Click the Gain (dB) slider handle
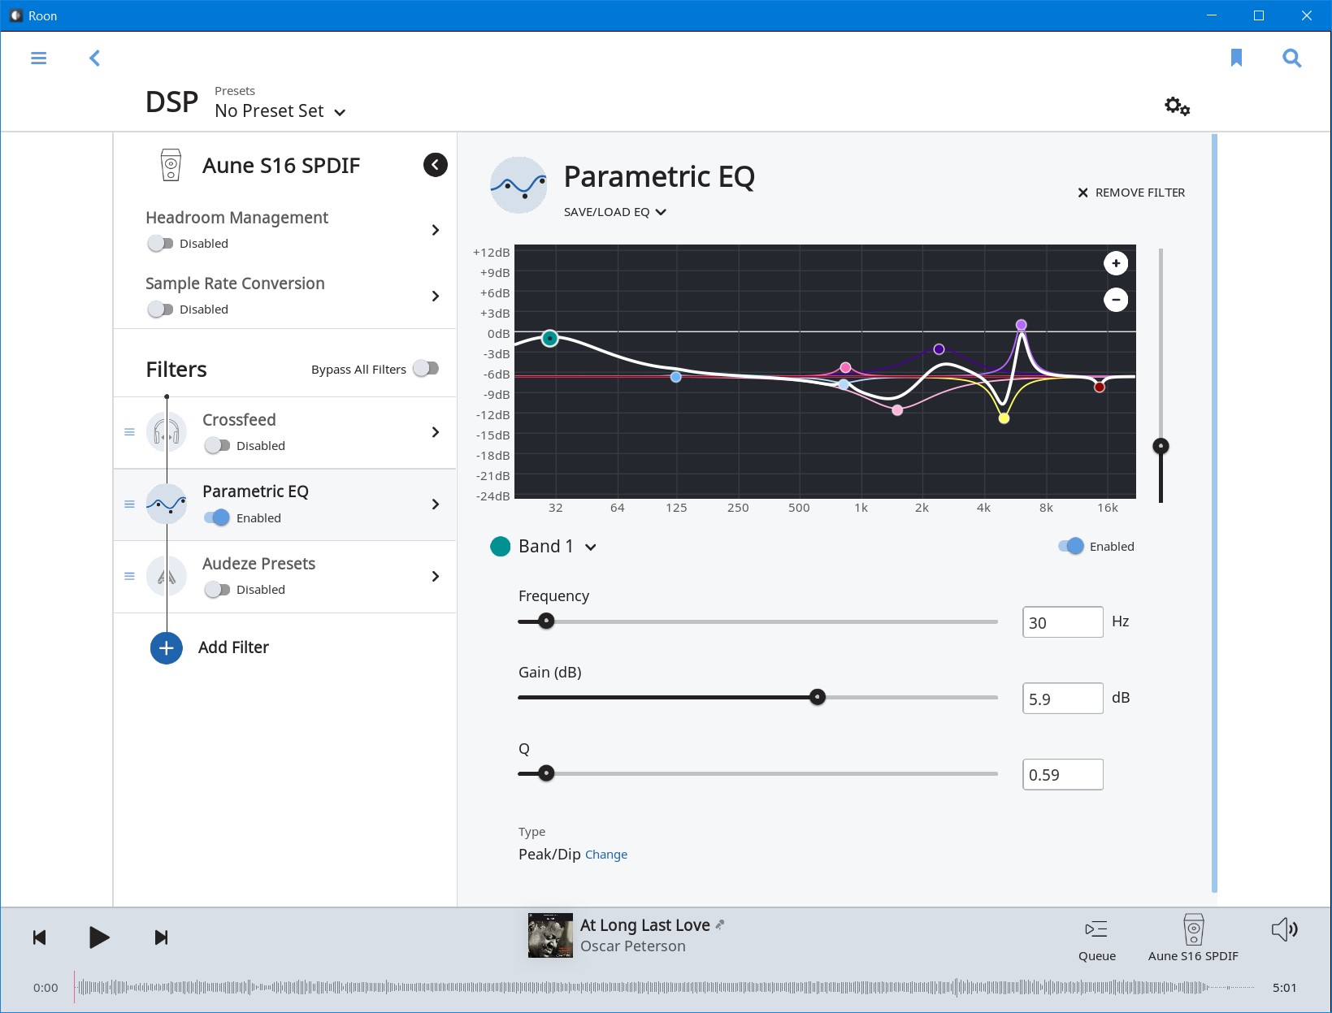The height and width of the screenshot is (1013, 1332). pyautogui.click(x=818, y=697)
